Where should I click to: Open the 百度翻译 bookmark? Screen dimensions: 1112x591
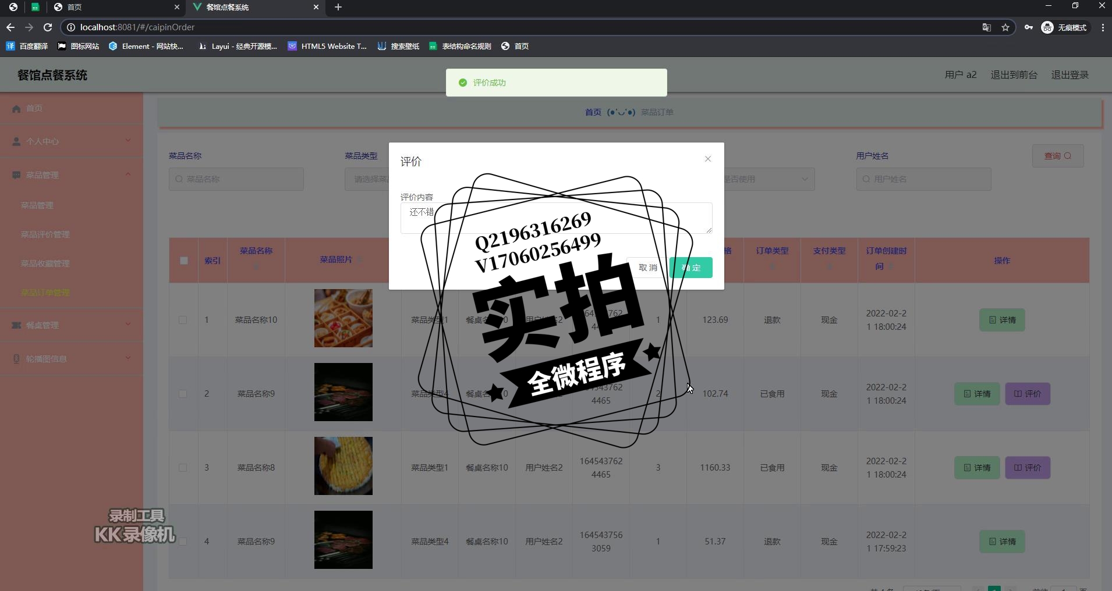pyautogui.click(x=27, y=46)
